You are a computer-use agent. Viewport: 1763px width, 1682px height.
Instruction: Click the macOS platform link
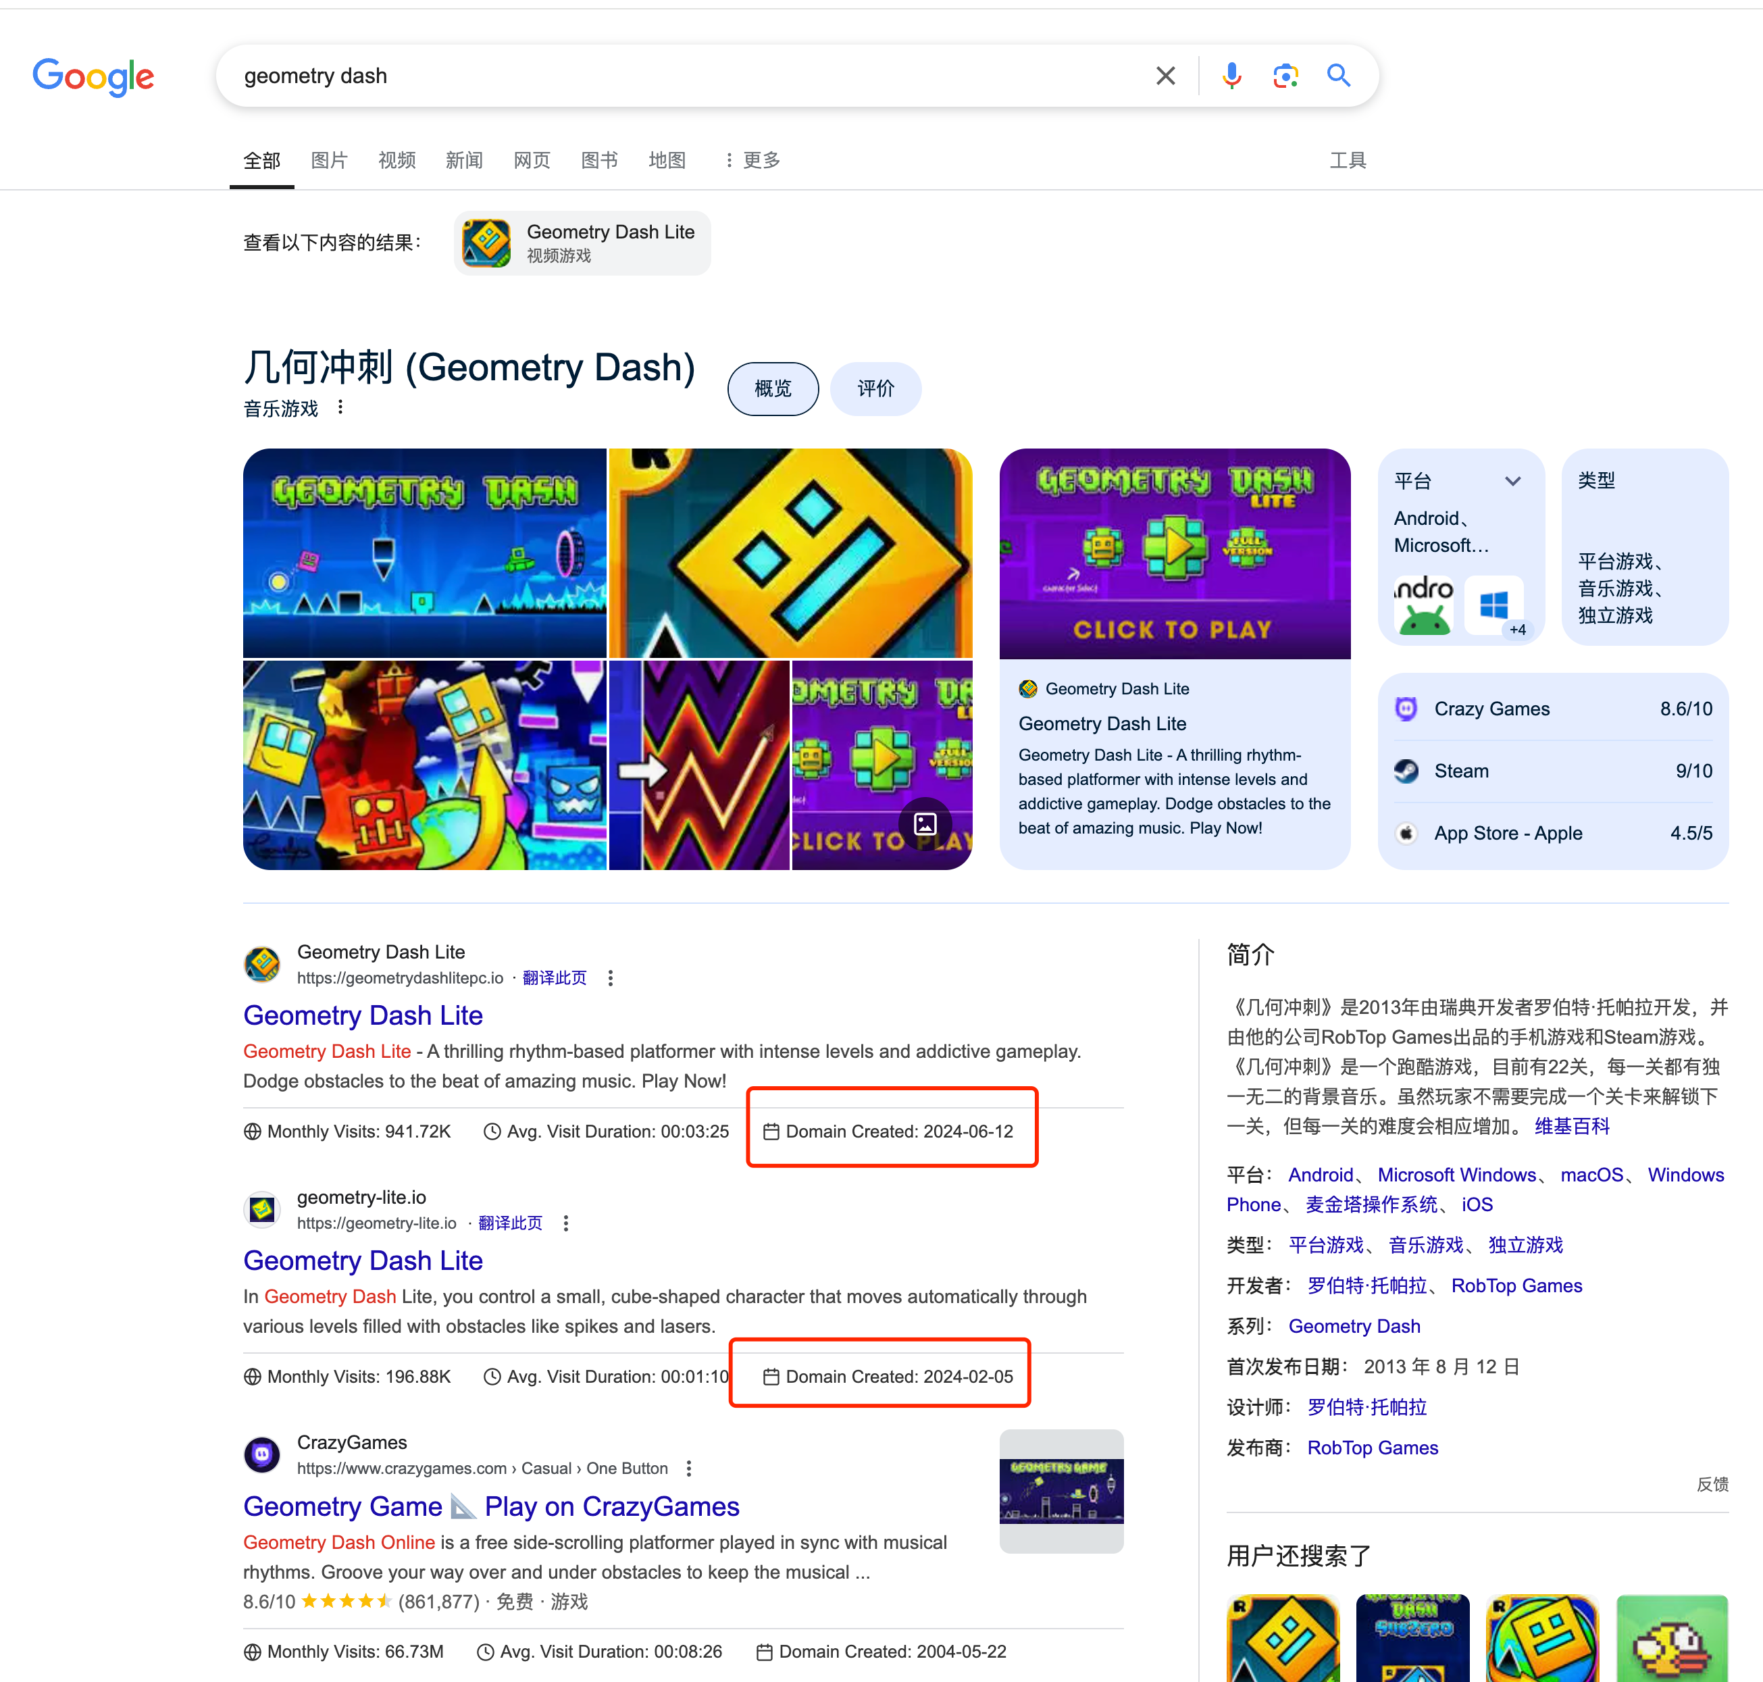pos(1591,1175)
